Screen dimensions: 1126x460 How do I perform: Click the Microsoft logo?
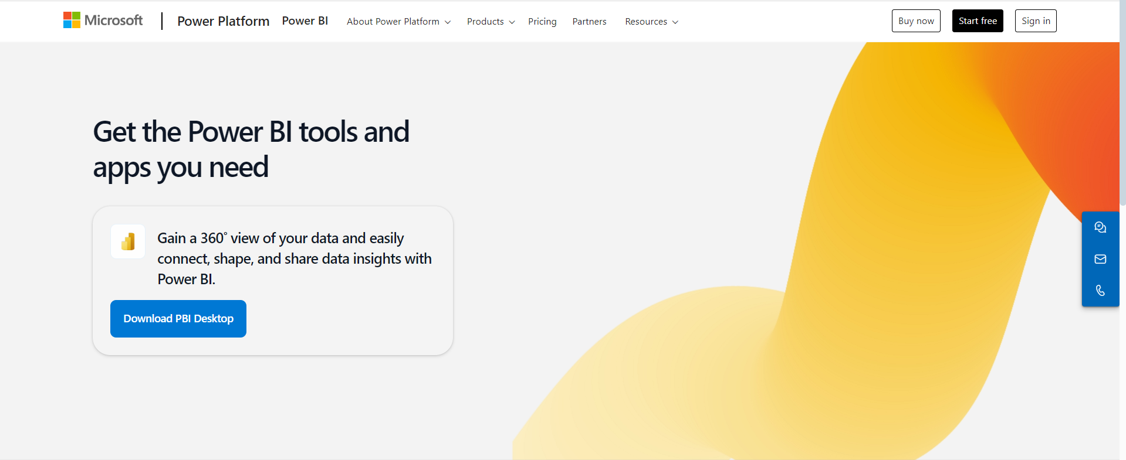(x=103, y=21)
